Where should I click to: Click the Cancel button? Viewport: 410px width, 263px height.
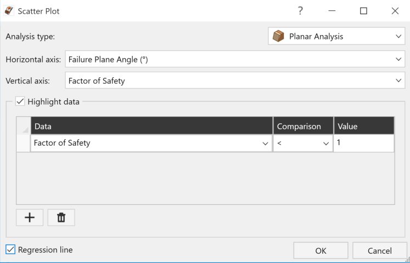(x=379, y=250)
